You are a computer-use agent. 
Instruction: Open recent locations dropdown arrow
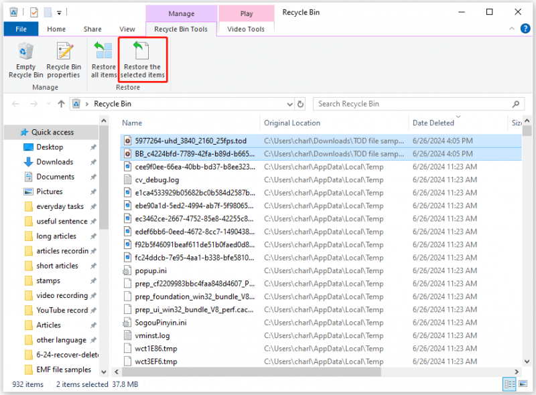[48, 104]
